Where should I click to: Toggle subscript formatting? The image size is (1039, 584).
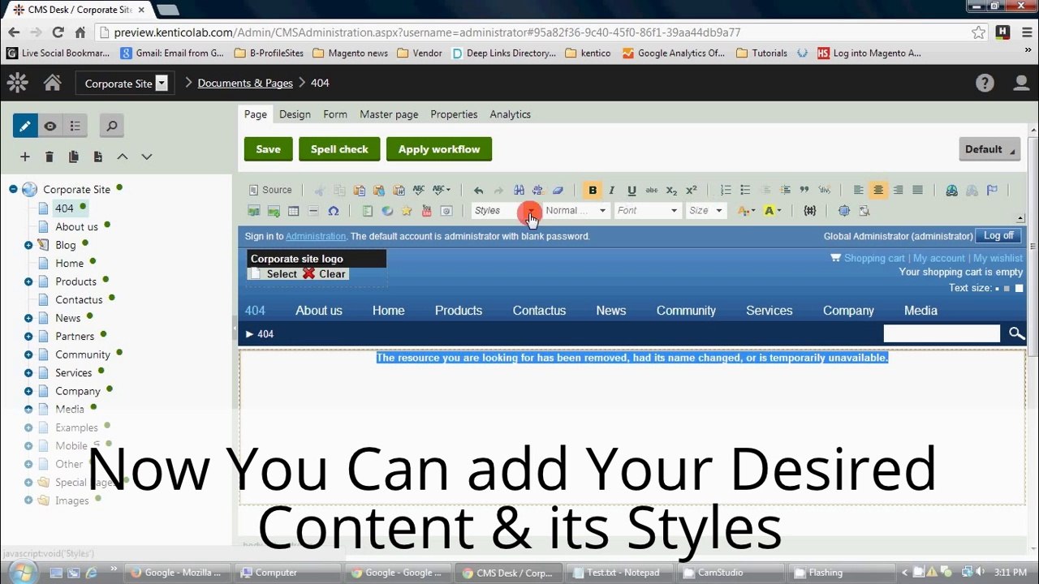[x=671, y=190]
